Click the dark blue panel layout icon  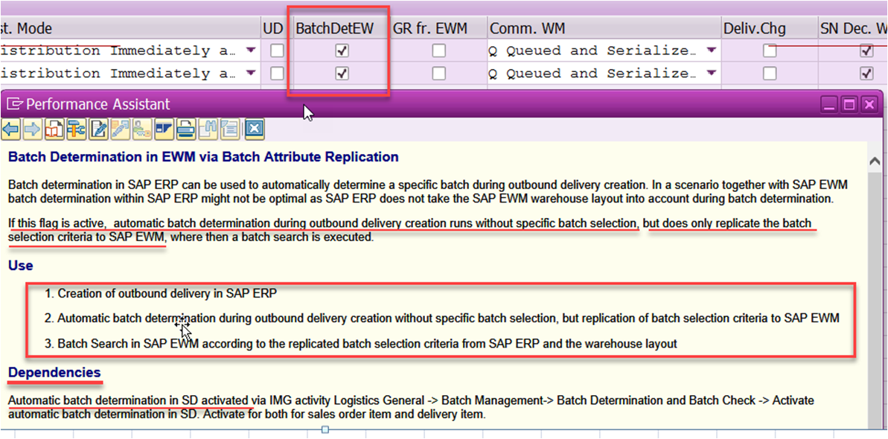click(164, 129)
